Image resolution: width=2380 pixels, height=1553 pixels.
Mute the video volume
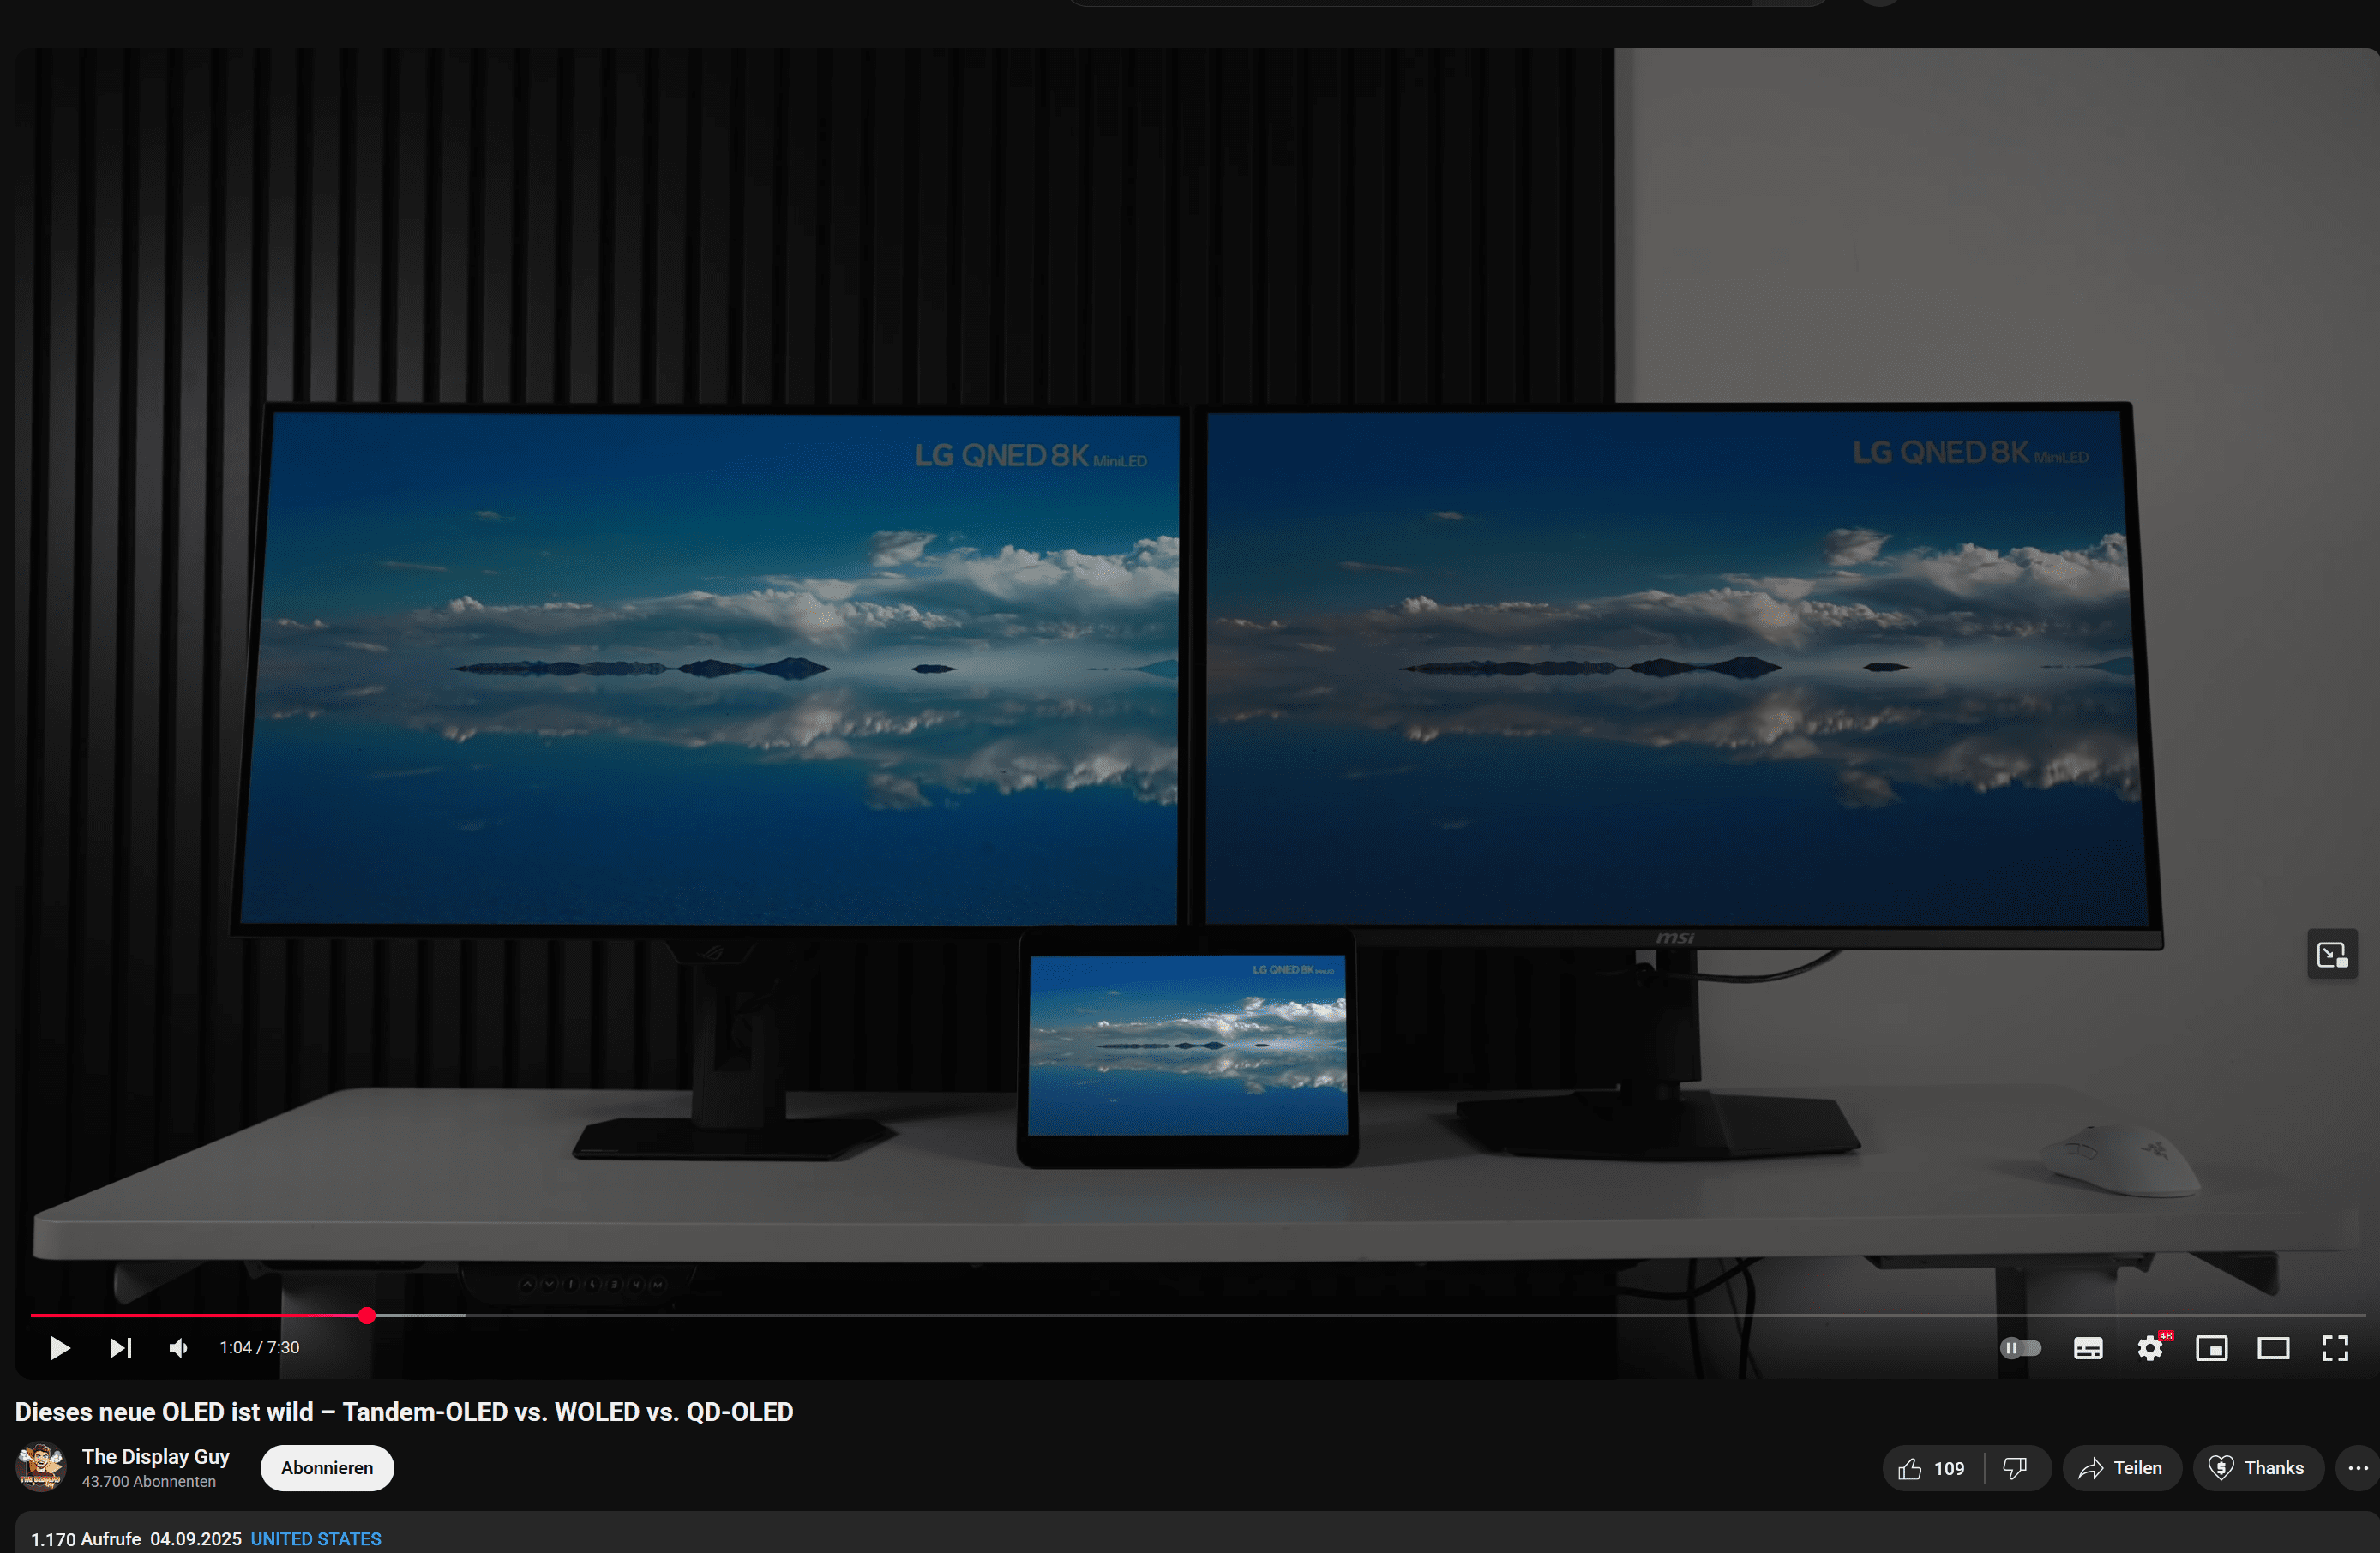(x=179, y=1348)
